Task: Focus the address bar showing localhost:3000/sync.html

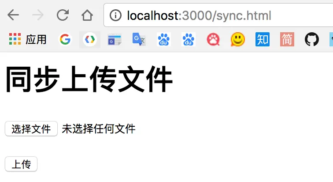Action: 219,15
